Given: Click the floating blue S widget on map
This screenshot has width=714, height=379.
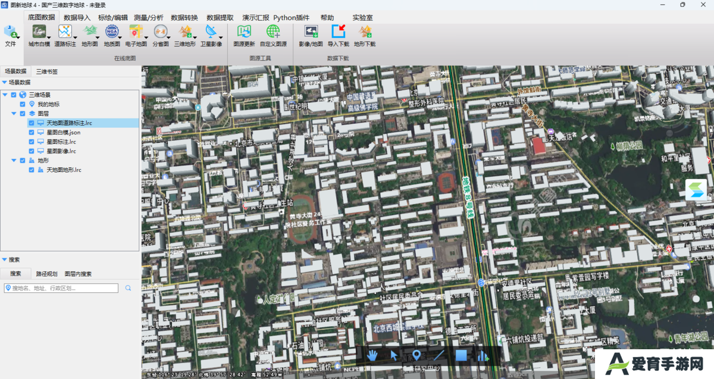Looking at the screenshot, I should 696,190.
